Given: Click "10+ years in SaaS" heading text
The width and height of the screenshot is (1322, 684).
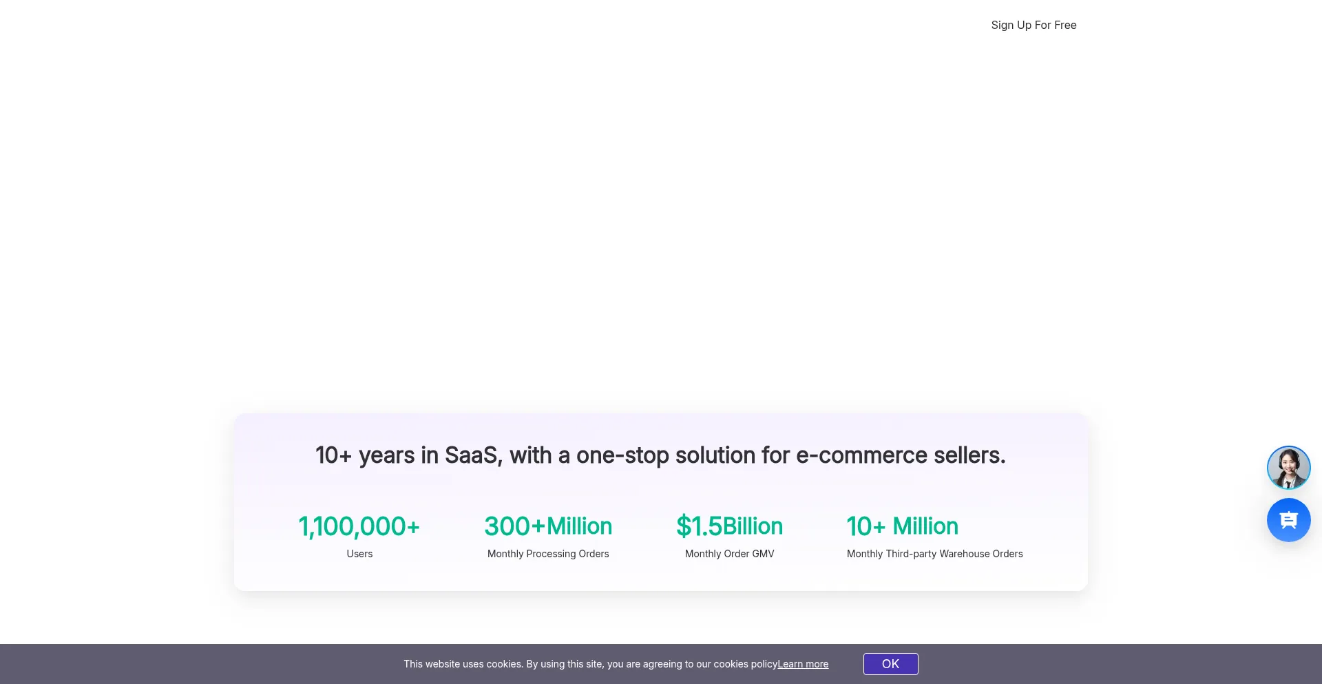Looking at the screenshot, I should pos(406,455).
